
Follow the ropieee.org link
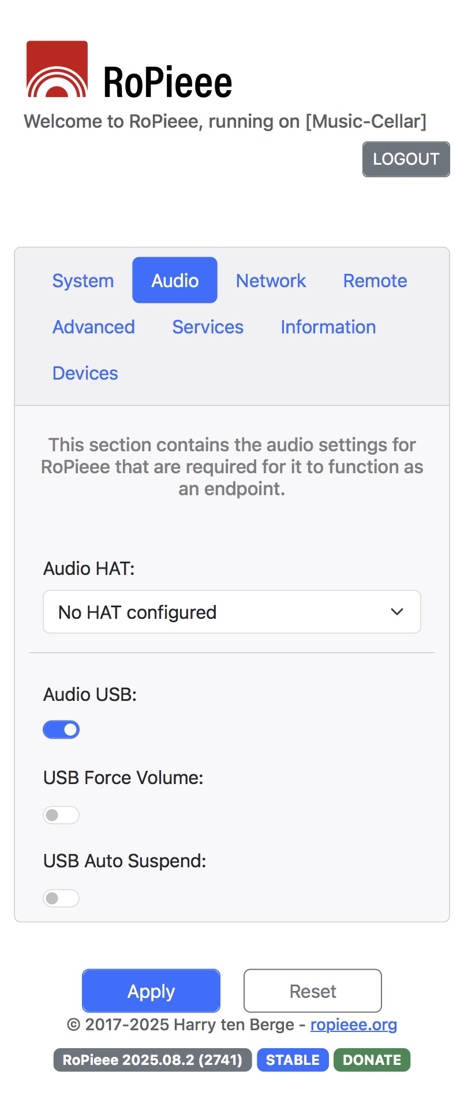pyautogui.click(x=354, y=1024)
